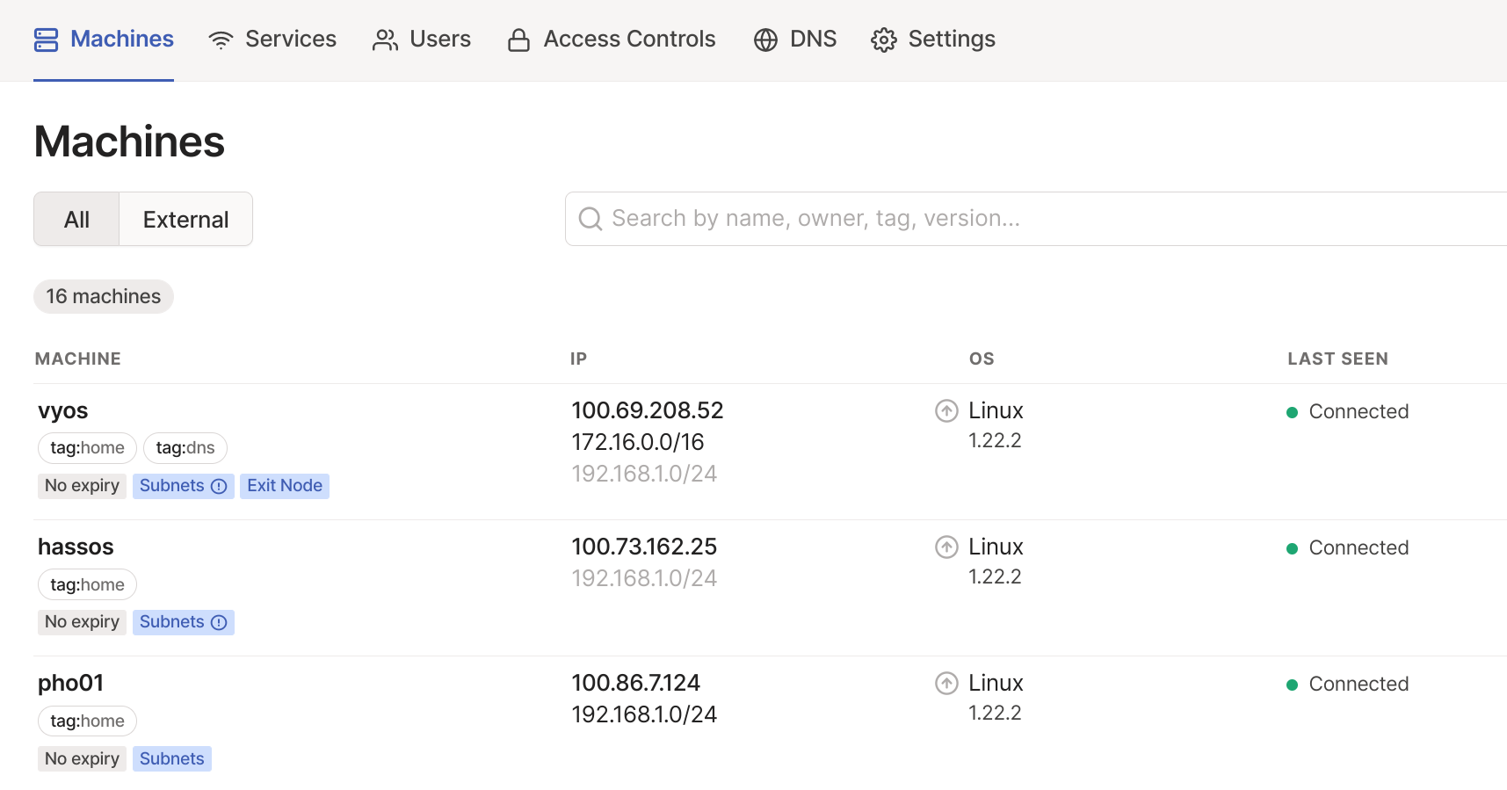This screenshot has width=1507, height=790.
Task: Open the Access Controls tab
Action: [x=612, y=40]
